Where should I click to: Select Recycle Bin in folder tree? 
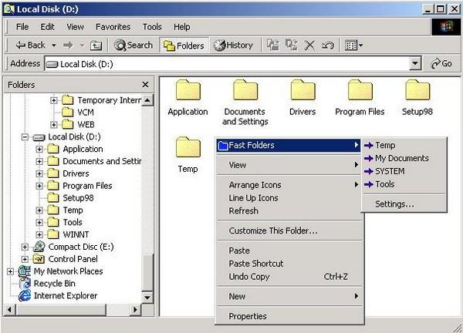(x=54, y=284)
